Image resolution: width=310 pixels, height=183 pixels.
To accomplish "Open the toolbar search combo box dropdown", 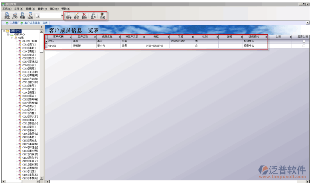I will 62,16.
